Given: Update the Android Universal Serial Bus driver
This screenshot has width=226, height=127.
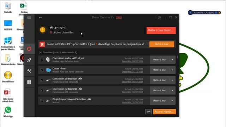Looking at the screenshot, I should coord(159,101).
